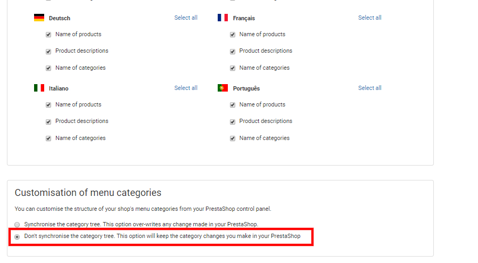Select Synchronise the category tree option
The height and width of the screenshot is (263, 478).
click(18, 225)
